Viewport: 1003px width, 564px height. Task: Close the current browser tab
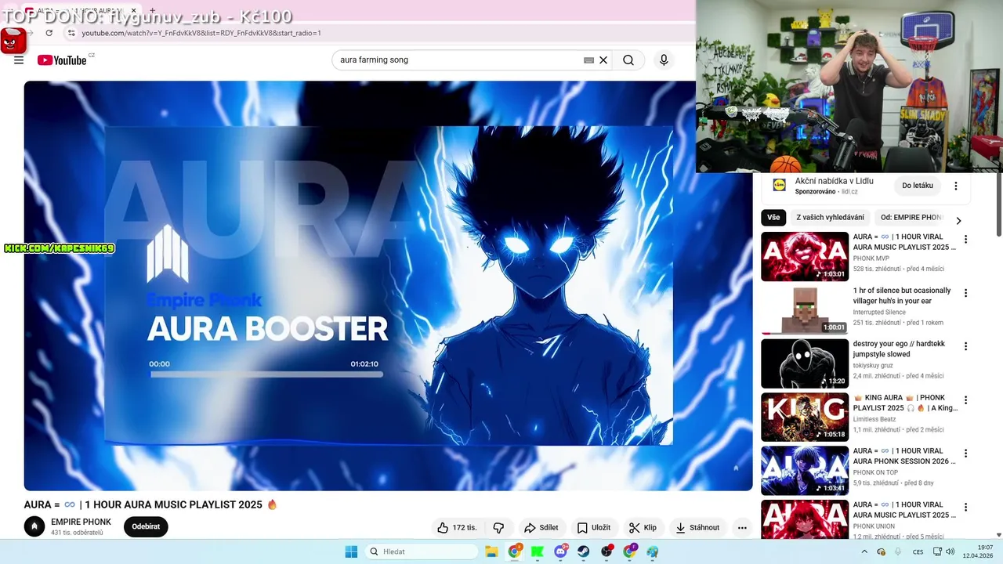133,11
